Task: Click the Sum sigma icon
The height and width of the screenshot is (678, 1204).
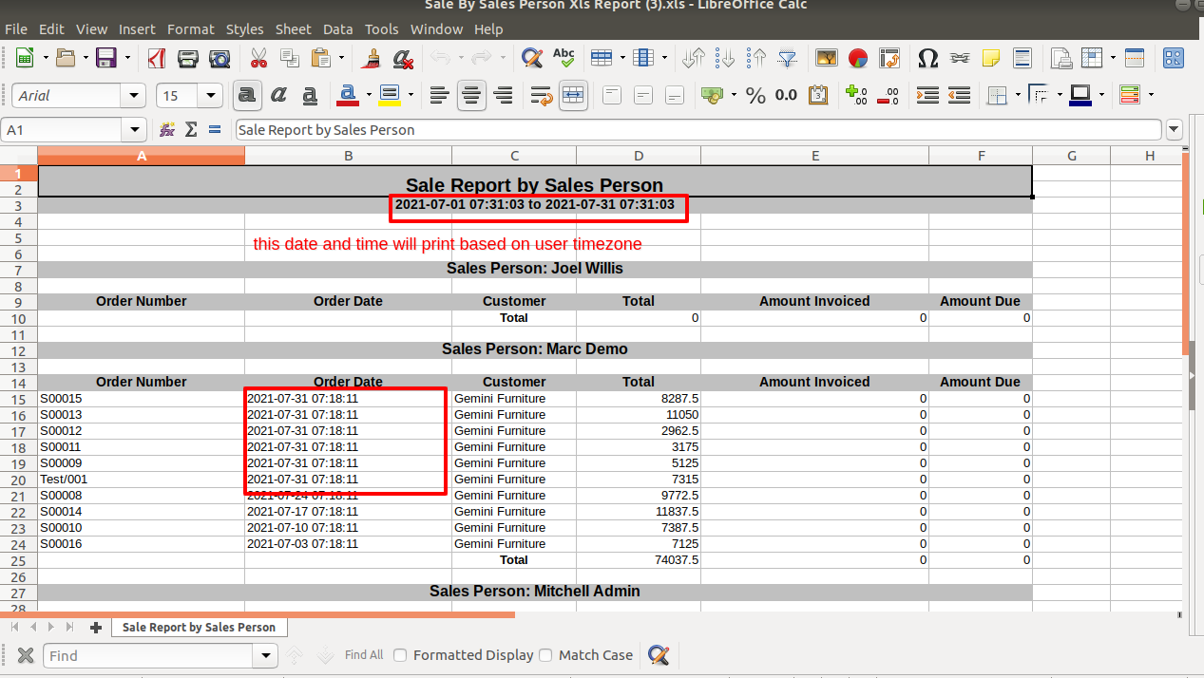Action: (x=191, y=129)
